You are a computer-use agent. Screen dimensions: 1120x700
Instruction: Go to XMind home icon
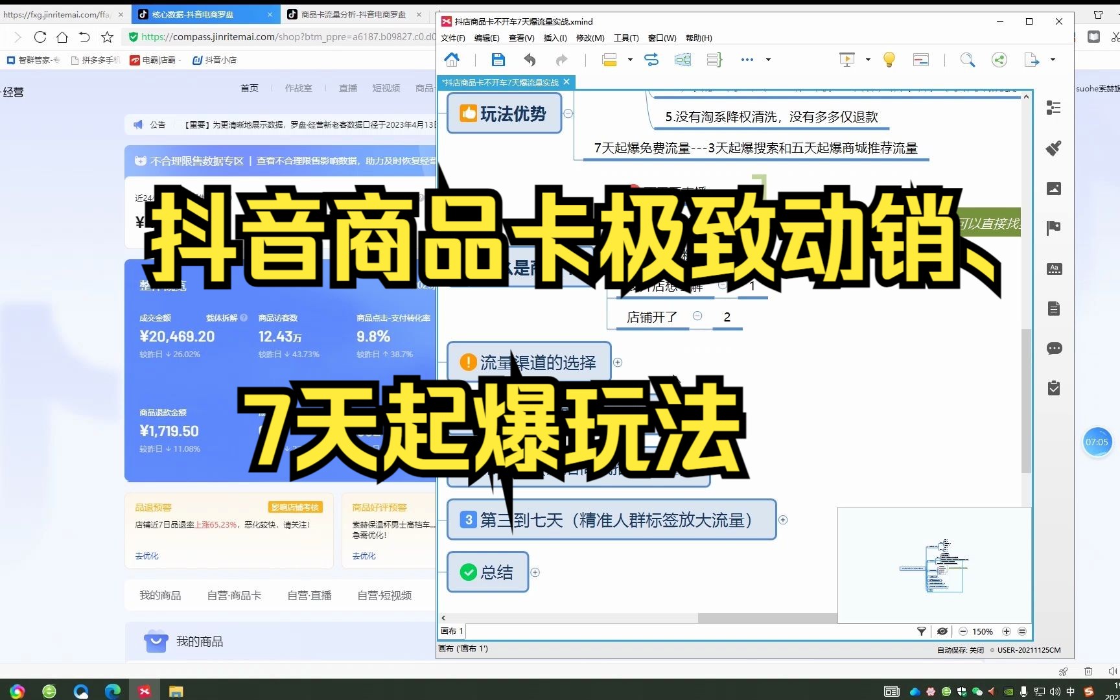(x=452, y=60)
